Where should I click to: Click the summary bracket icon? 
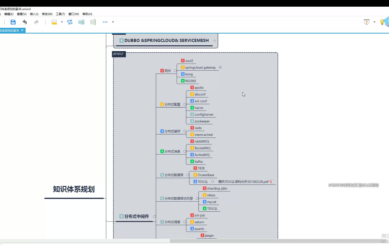click(93, 22)
